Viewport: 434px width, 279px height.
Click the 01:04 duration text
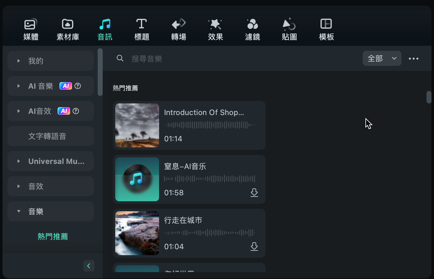(x=174, y=246)
